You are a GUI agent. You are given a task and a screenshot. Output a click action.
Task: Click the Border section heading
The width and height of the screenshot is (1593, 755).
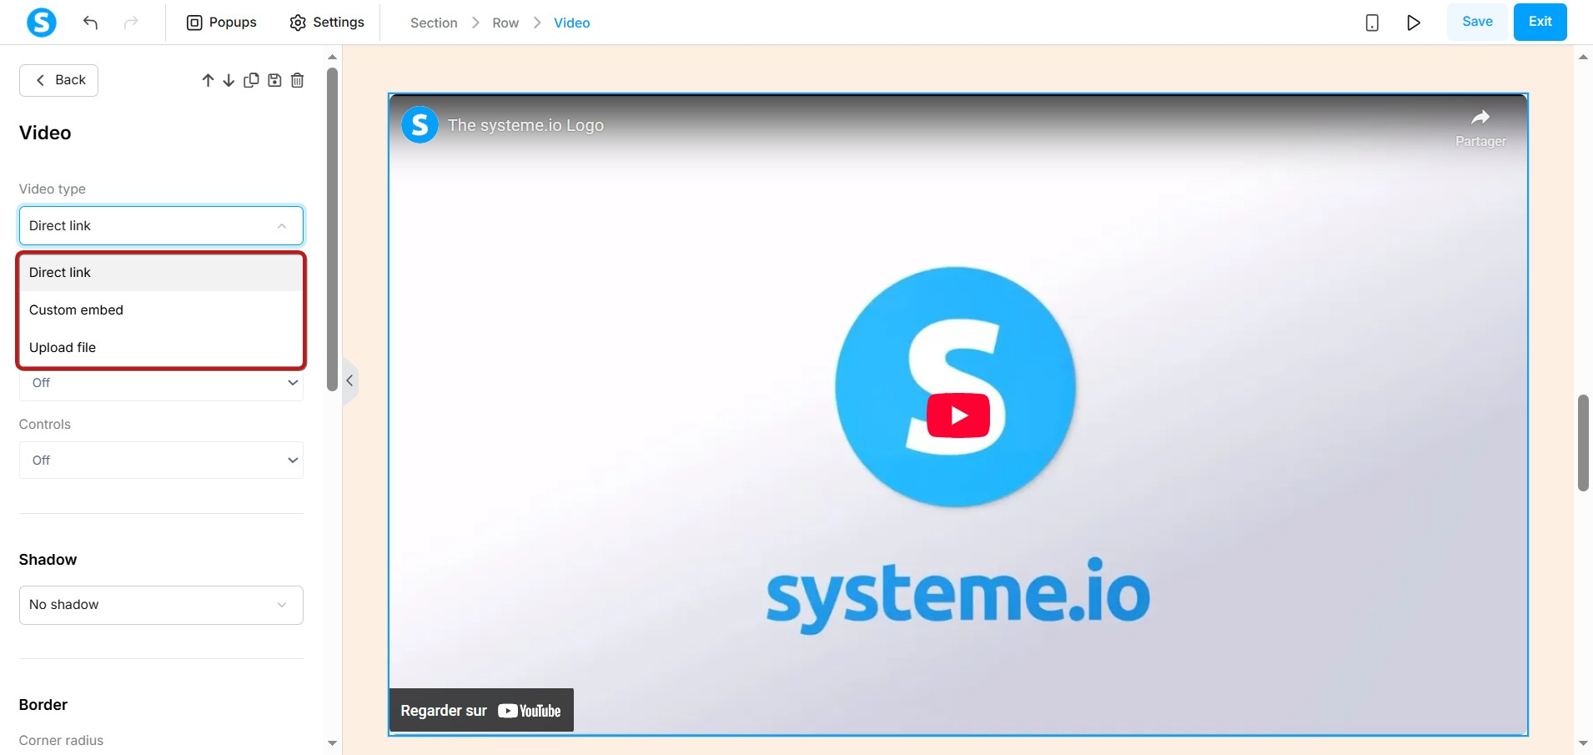click(43, 705)
